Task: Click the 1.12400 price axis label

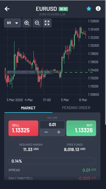Action: pos(94,29)
